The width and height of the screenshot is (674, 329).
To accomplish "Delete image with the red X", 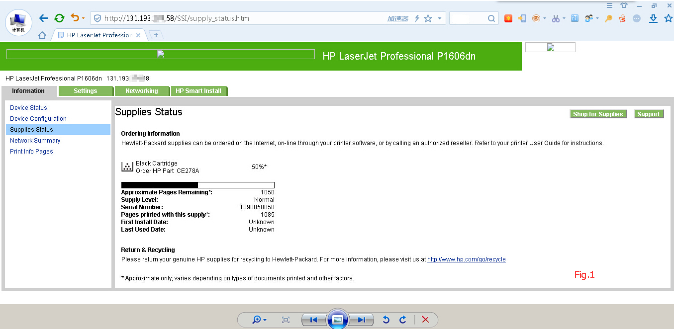I will click(x=425, y=320).
